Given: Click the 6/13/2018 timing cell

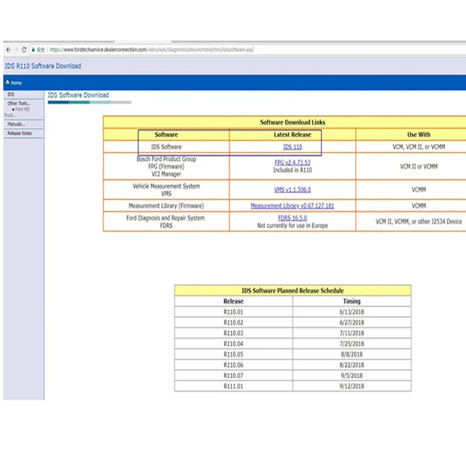Looking at the screenshot, I should [x=352, y=312].
